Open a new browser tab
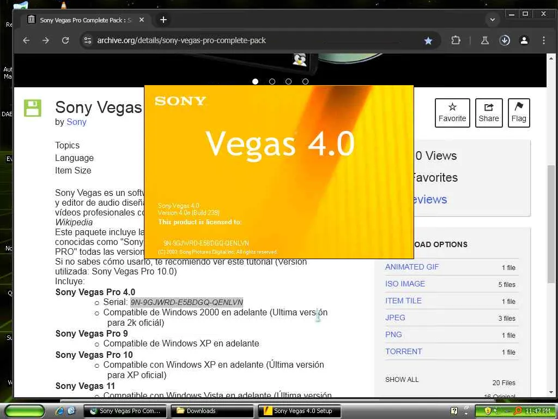This screenshot has height=419, width=558. pos(163,20)
